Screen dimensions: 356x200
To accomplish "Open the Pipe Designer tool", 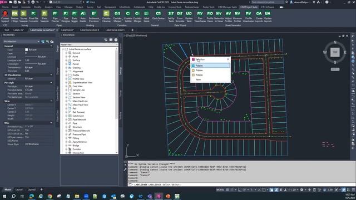I will [66, 16].
